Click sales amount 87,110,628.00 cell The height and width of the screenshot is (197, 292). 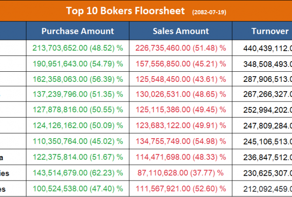coord(181,173)
